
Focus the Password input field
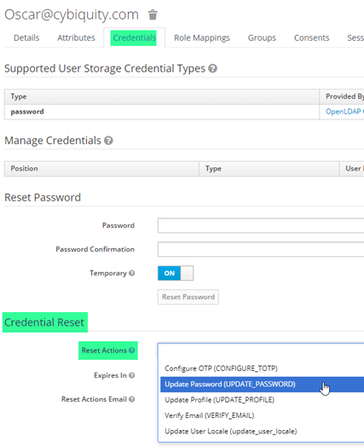261,225
